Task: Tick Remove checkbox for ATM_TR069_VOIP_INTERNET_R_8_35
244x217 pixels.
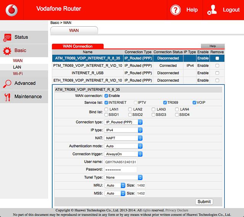Action: pos(217,58)
